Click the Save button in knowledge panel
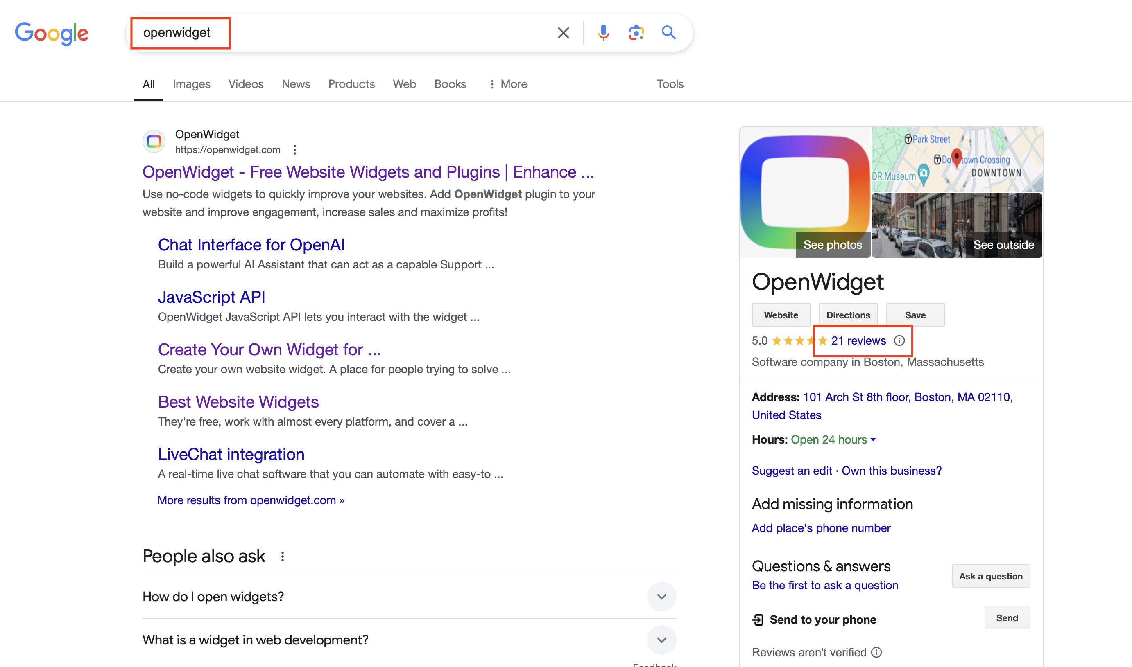Viewport: 1132px width, 667px height. pos(915,315)
